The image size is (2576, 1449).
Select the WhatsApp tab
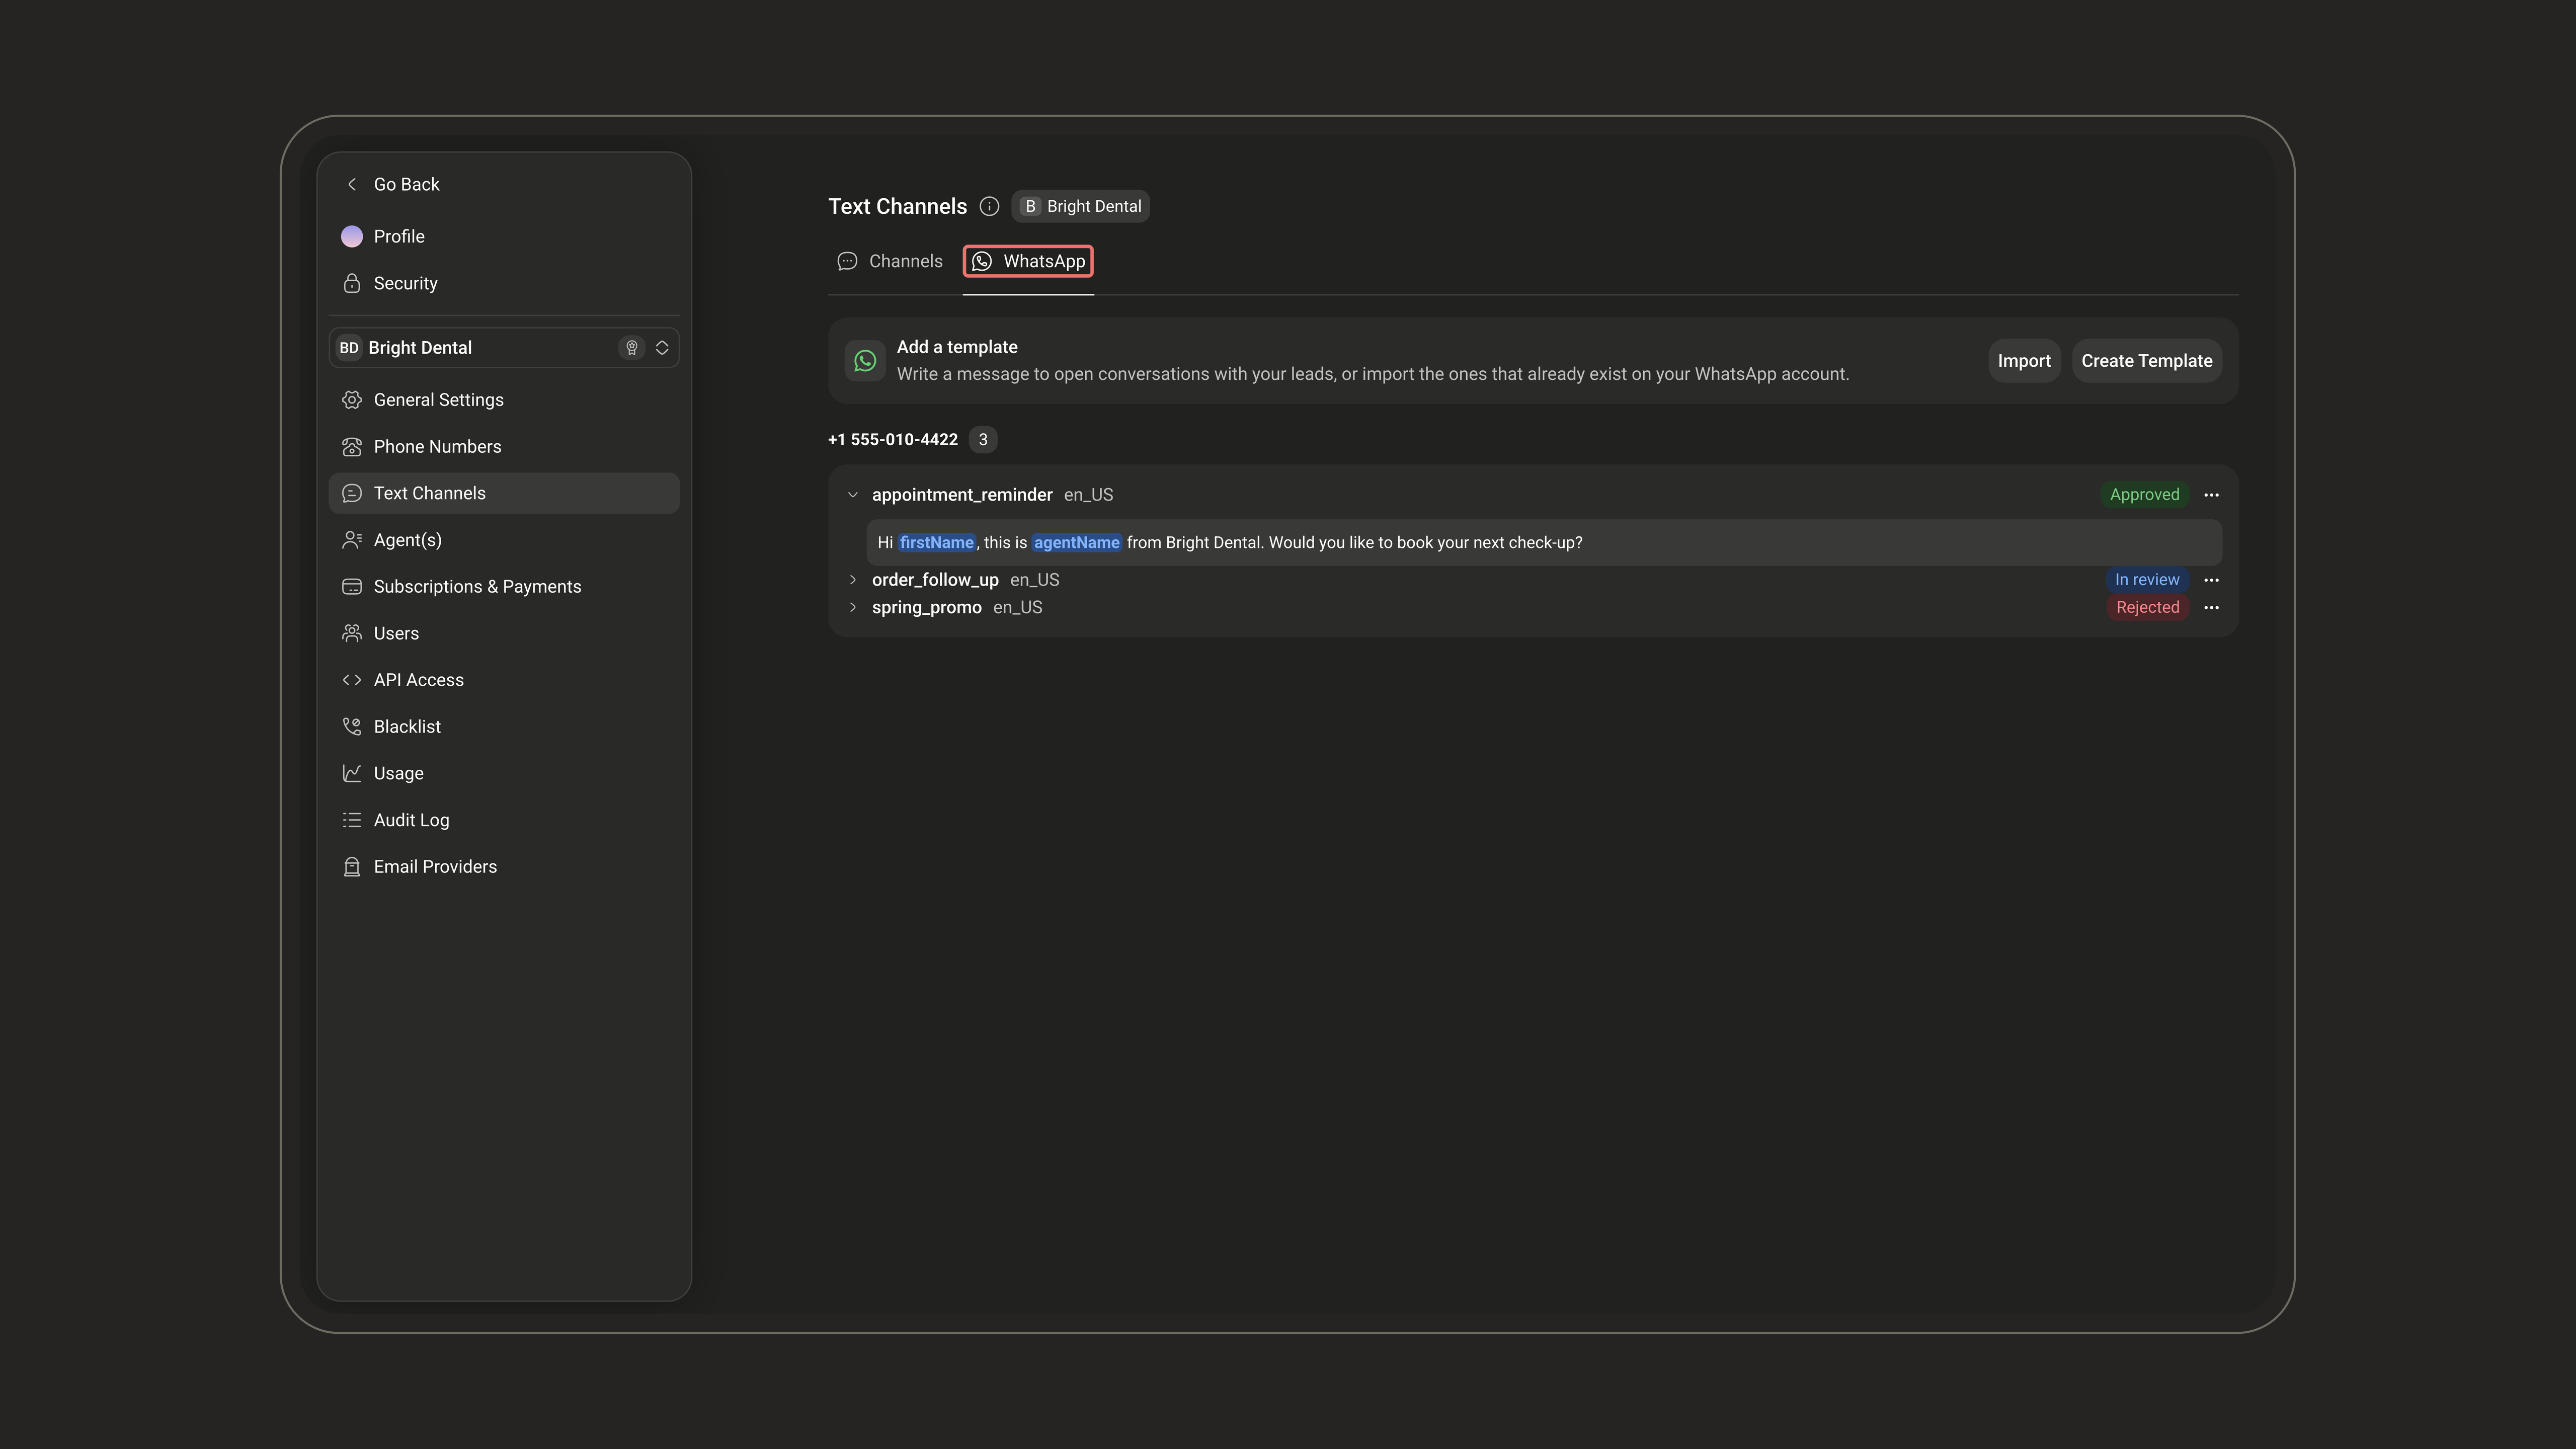pos(1028,261)
